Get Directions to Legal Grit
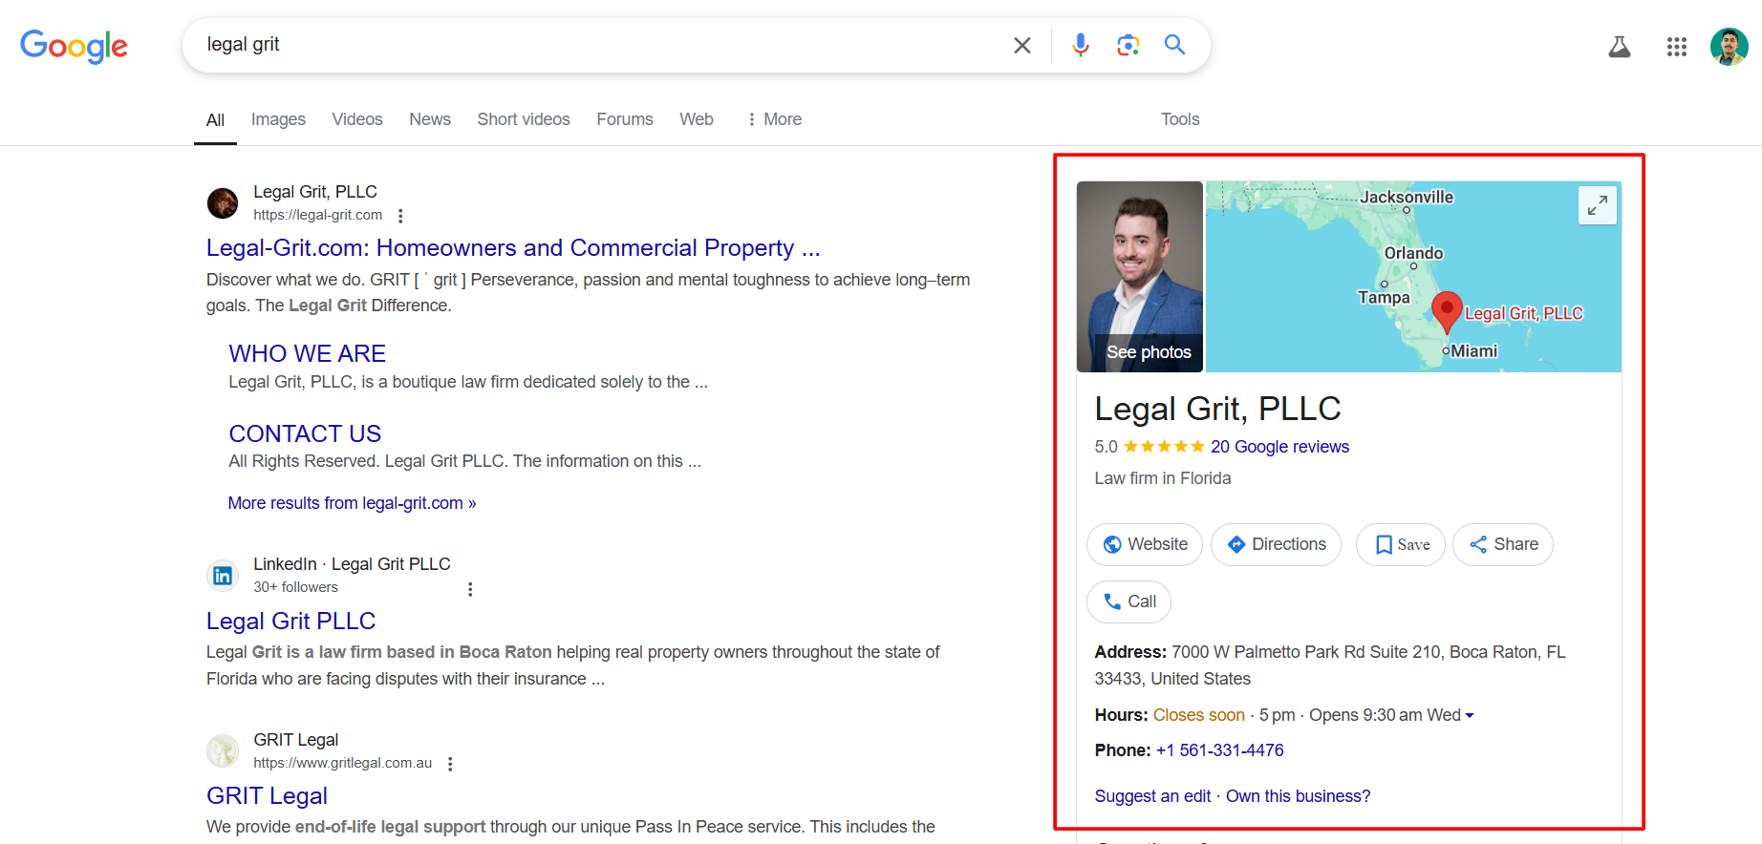This screenshot has height=844, width=1762. tap(1276, 544)
